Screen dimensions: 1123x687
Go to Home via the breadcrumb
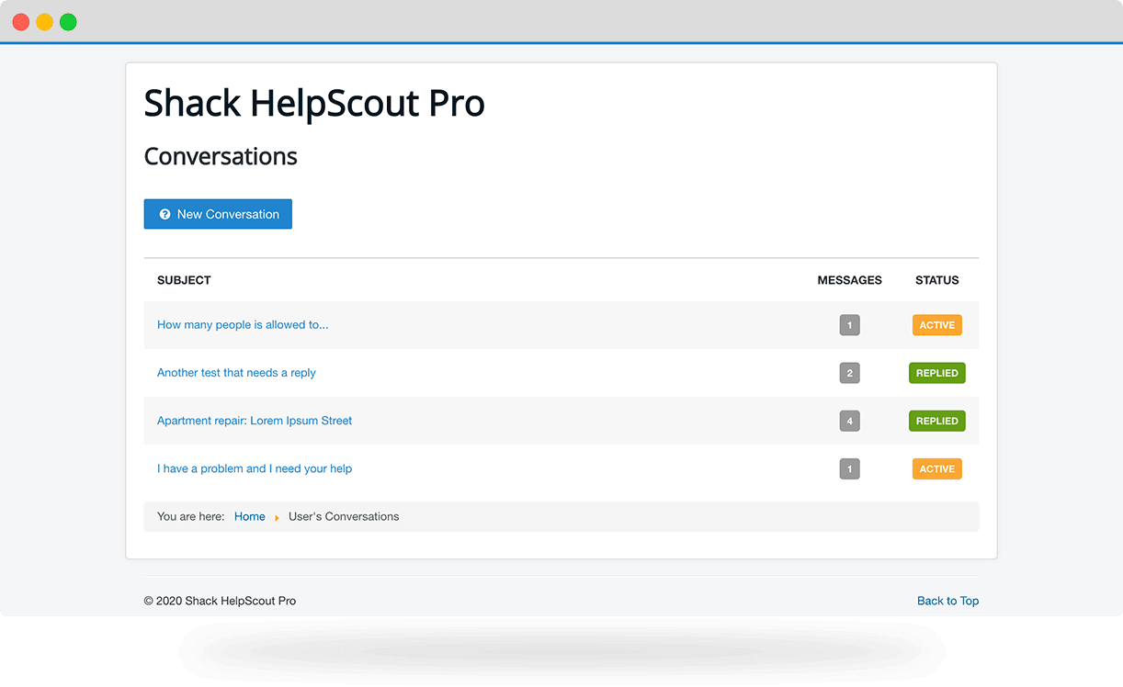[x=250, y=516]
